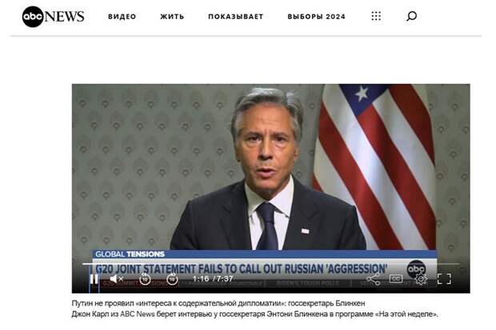Share this video clip
The width and height of the screenshot is (496, 330).
[x=374, y=279]
